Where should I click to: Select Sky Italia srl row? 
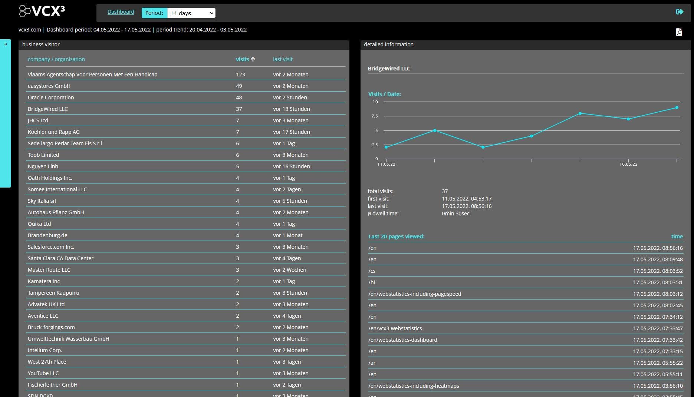[x=185, y=201]
